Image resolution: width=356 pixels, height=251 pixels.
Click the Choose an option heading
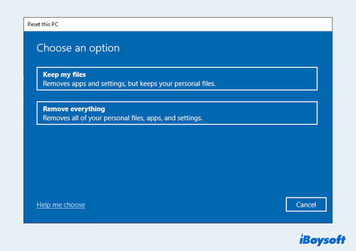[x=78, y=48]
